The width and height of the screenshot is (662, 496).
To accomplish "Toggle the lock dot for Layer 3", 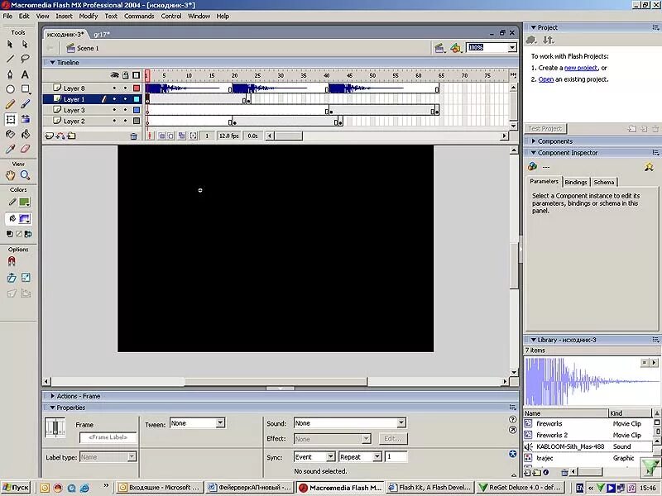I will pos(126,110).
